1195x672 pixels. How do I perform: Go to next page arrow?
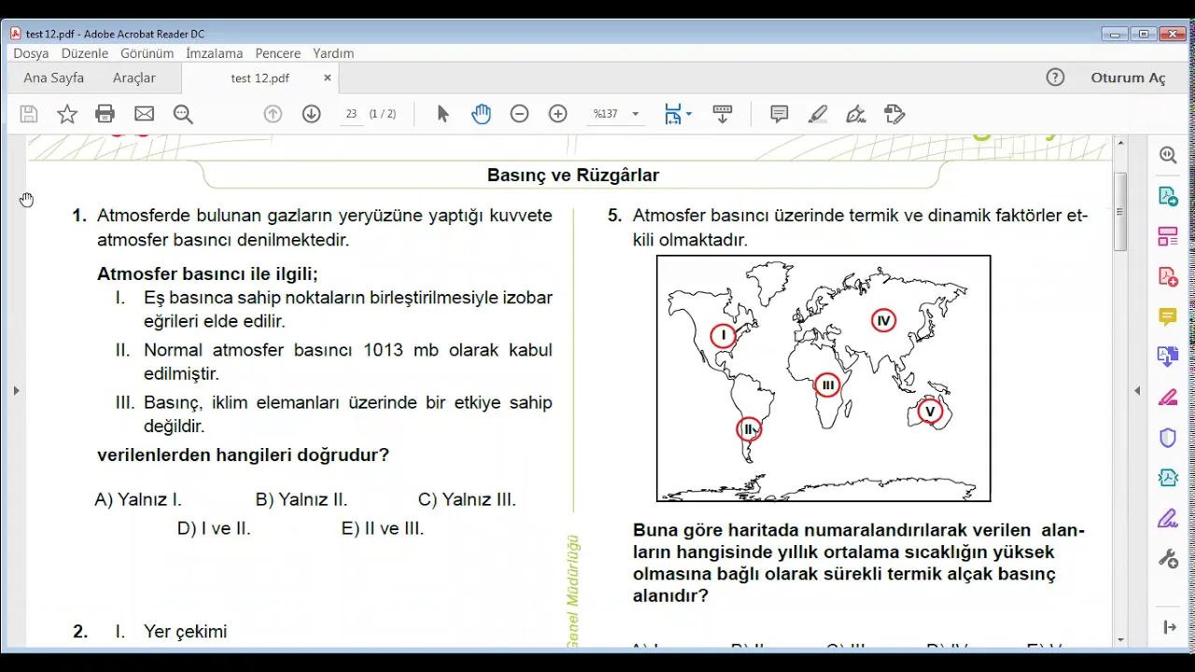click(x=312, y=114)
